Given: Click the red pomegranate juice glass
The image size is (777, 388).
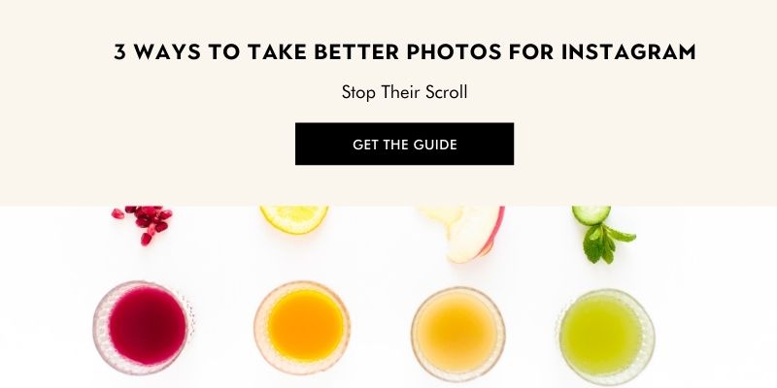Looking at the screenshot, I should 144,327.
